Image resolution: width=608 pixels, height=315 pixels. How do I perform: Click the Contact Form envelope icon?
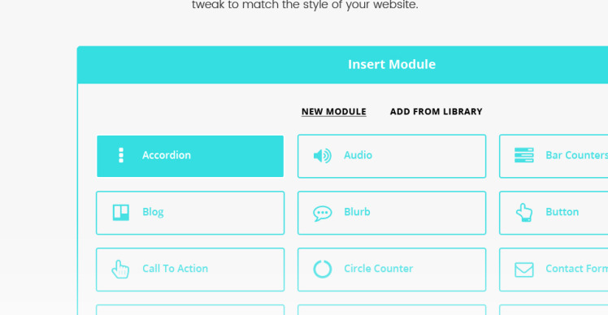[x=523, y=270]
